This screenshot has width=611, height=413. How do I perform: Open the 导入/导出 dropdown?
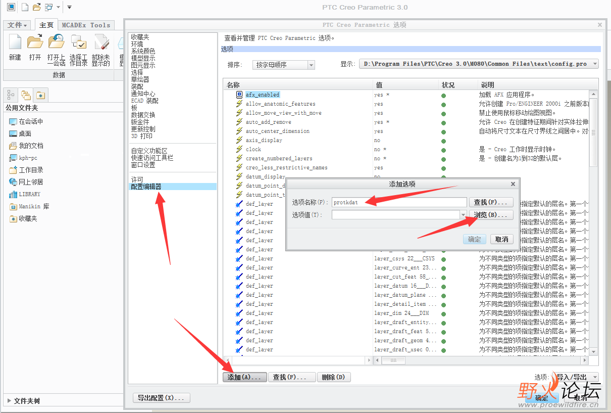click(x=575, y=377)
